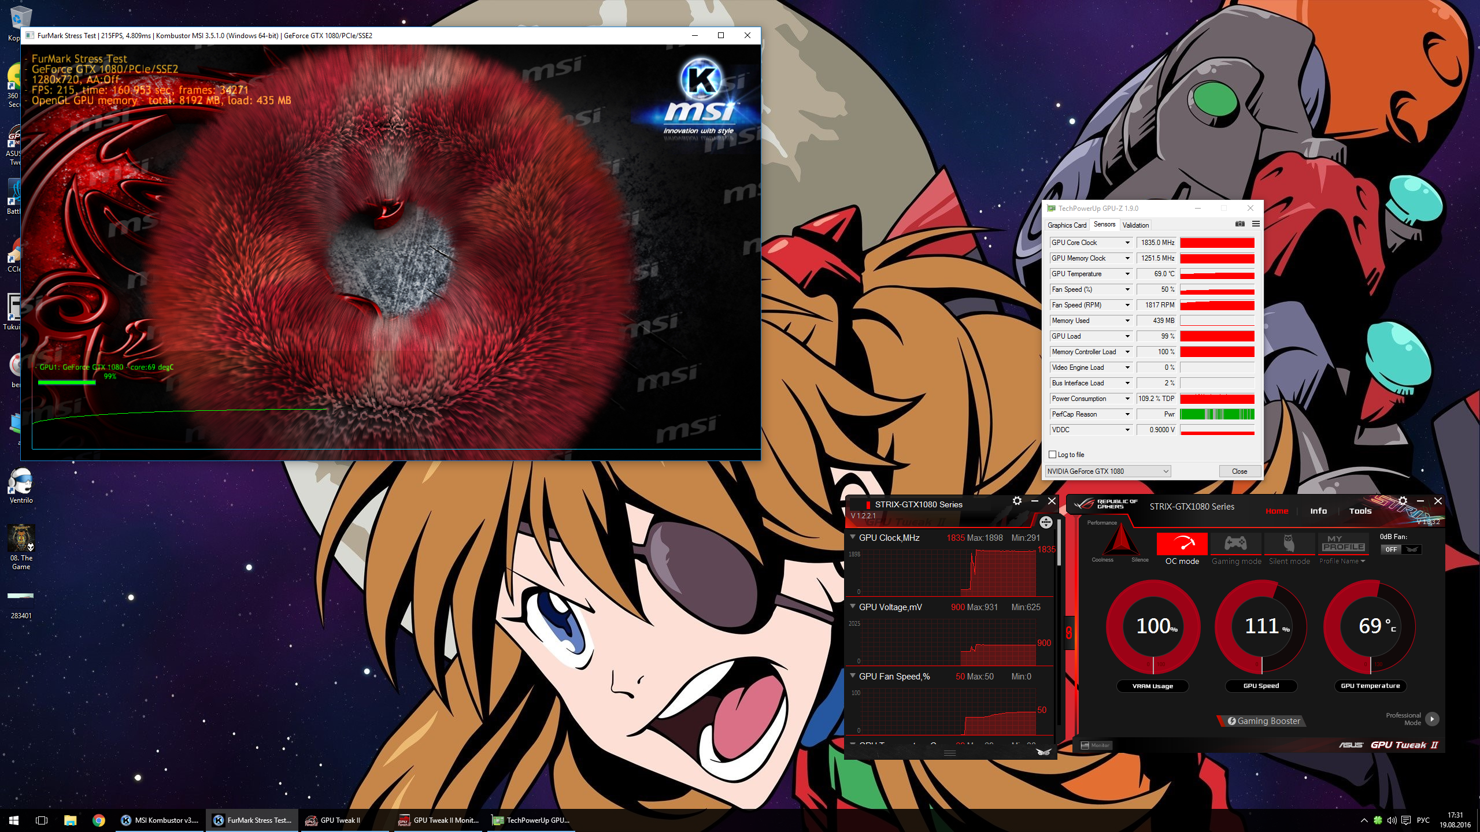The height and width of the screenshot is (832, 1480).
Task: Open GPU-Z hamburger menu icon
Action: coord(1256,224)
